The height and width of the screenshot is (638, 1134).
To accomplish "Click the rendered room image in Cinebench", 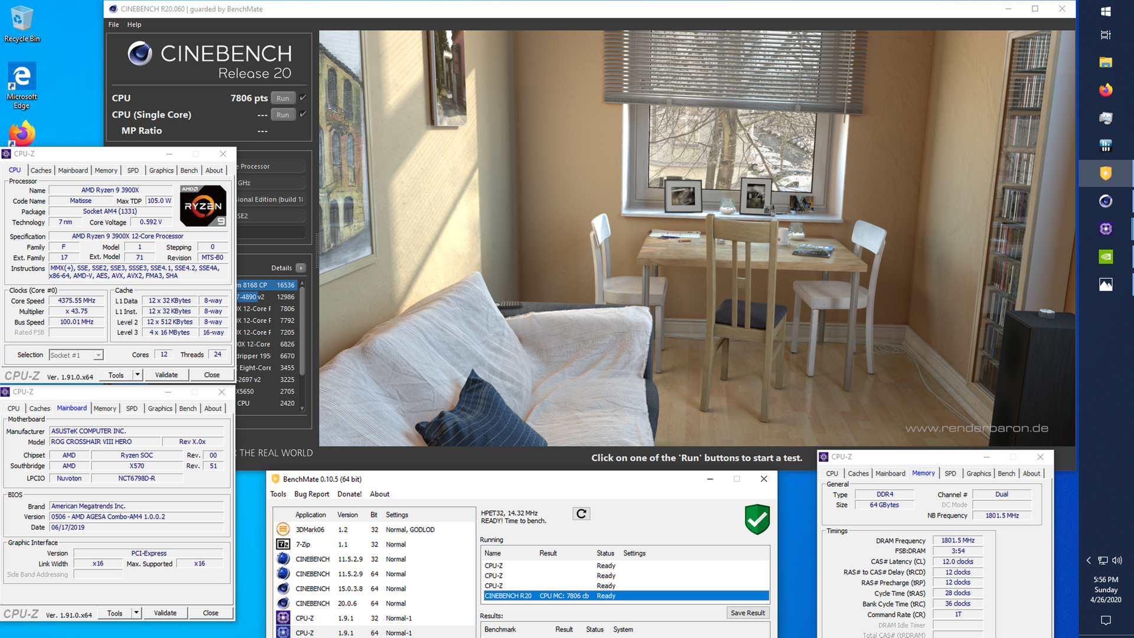I will point(697,238).
